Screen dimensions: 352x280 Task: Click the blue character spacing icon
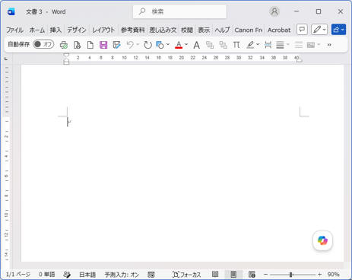[x=268, y=45]
